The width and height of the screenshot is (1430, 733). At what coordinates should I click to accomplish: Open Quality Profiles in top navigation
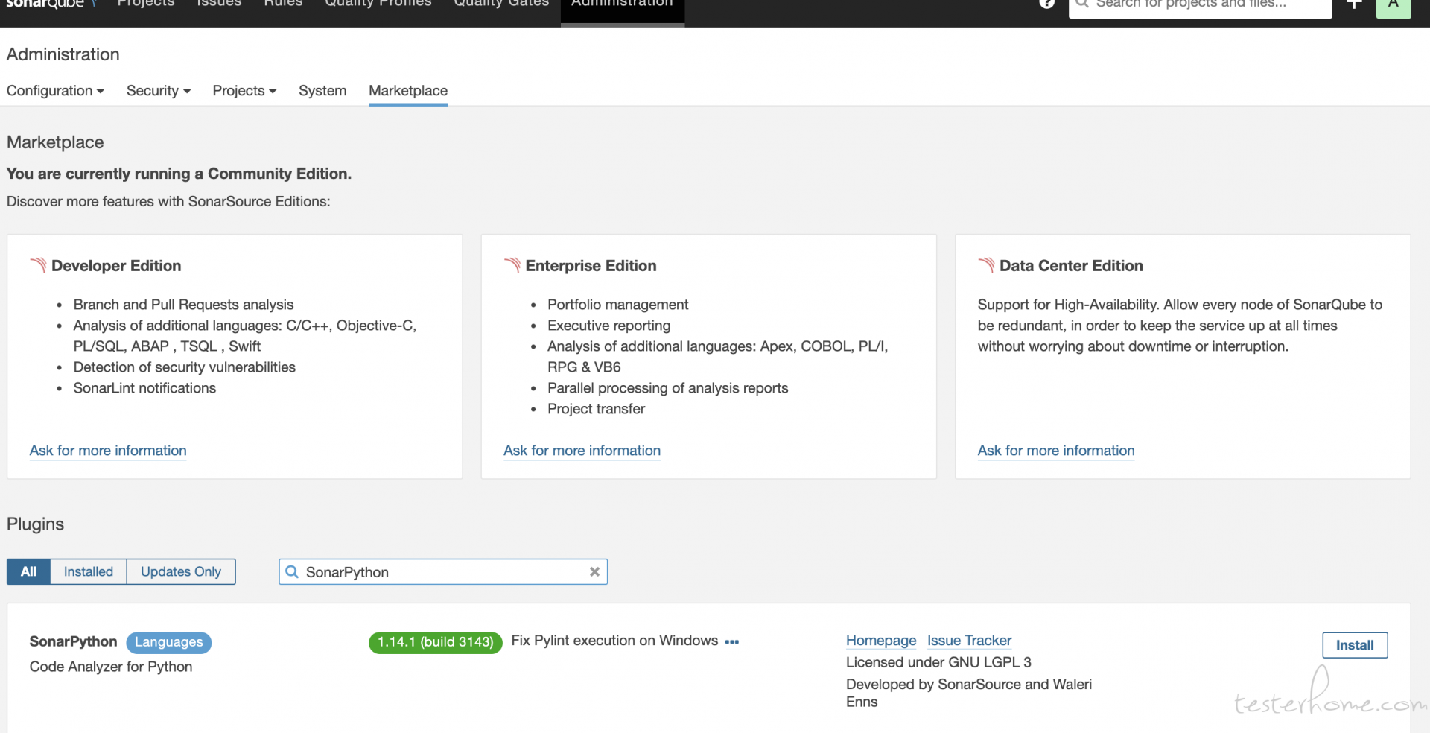click(378, 4)
